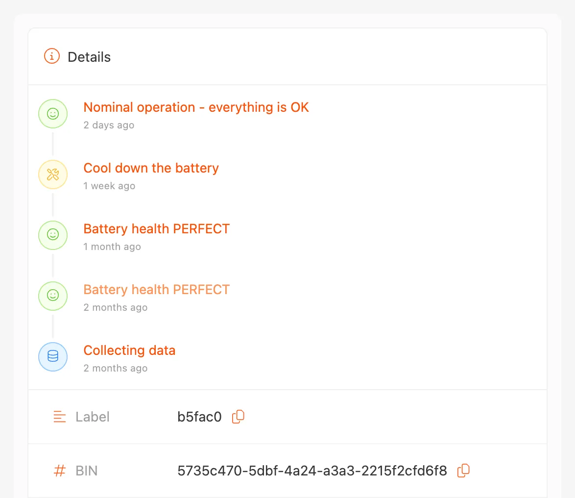
Task: Click the BIN UUID value text
Action: [312, 471]
